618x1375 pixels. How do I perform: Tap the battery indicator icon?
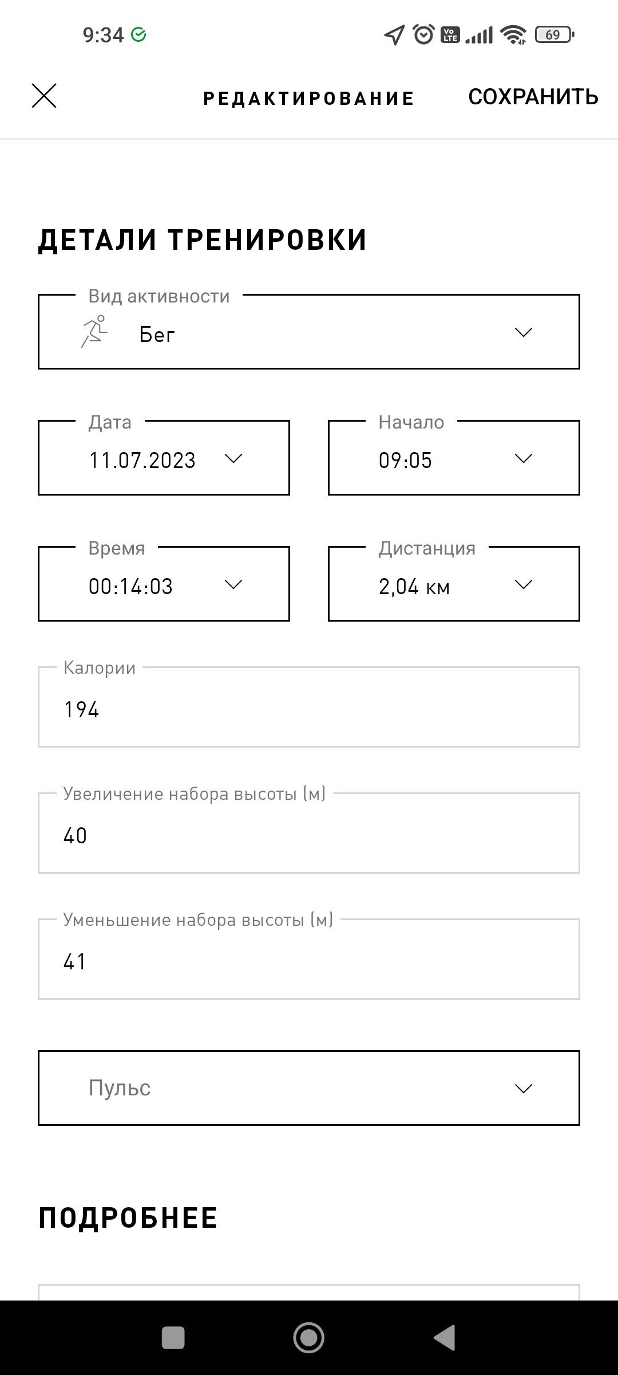coord(554,35)
